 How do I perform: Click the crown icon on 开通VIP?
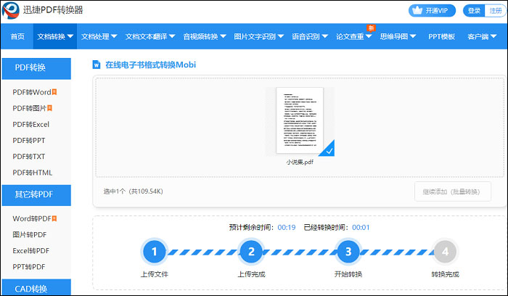click(417, 10)
